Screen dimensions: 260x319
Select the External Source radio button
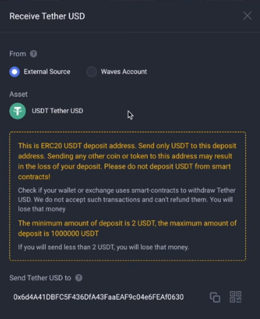point(15,72)
